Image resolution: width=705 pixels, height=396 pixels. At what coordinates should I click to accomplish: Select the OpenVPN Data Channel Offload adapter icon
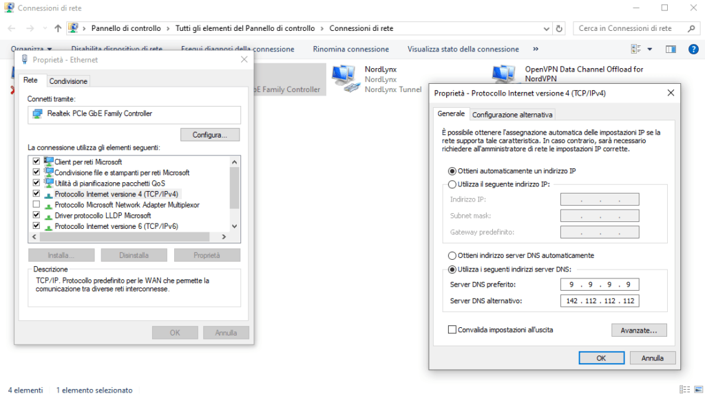point(503,74)
